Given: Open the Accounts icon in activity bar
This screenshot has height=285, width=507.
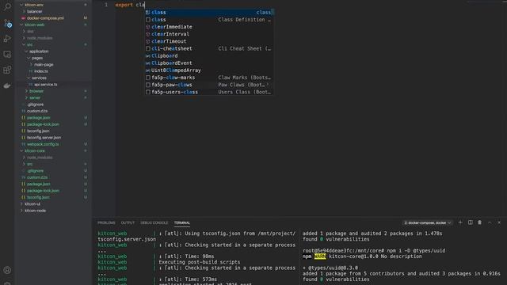Looking at the screenshot, I should pyautogui.click(x=7, y=270).
